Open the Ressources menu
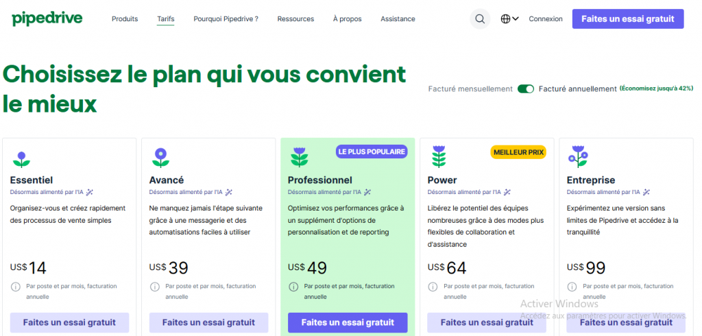 coord(295,19)
